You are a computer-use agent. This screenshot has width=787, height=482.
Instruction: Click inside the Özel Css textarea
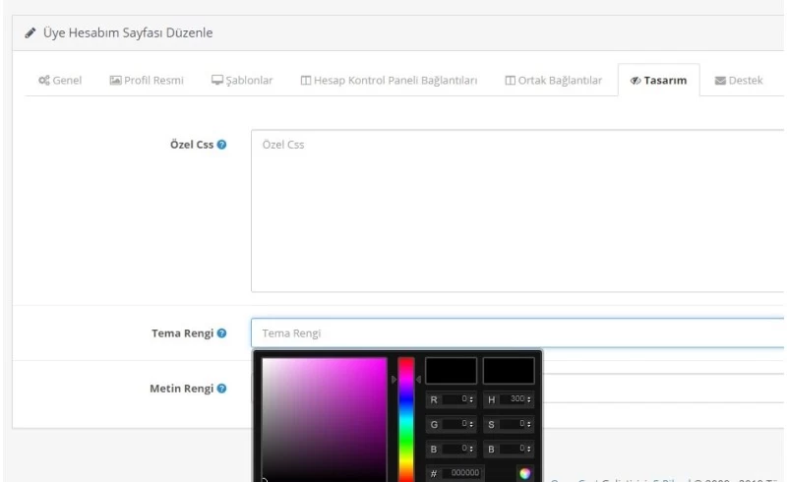(x=517, y=211)
